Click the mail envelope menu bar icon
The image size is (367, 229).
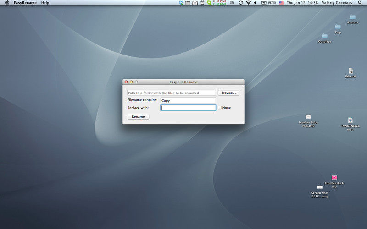(x=195, y=3)
